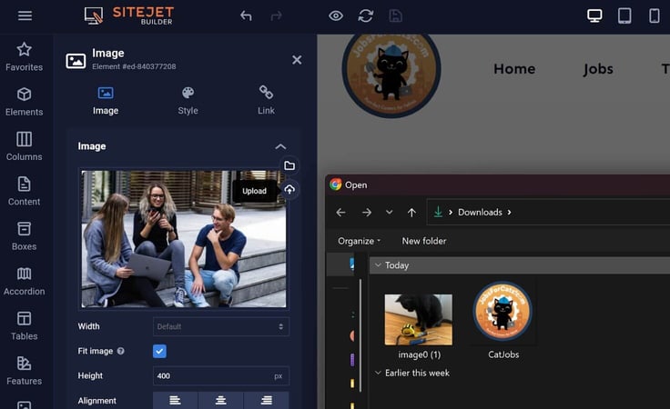Select the Link tab

click(266, 101)
